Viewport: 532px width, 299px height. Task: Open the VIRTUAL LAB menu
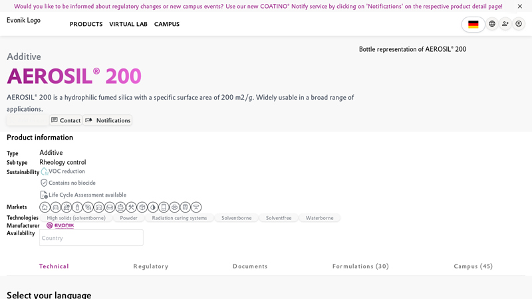point(128,25)
